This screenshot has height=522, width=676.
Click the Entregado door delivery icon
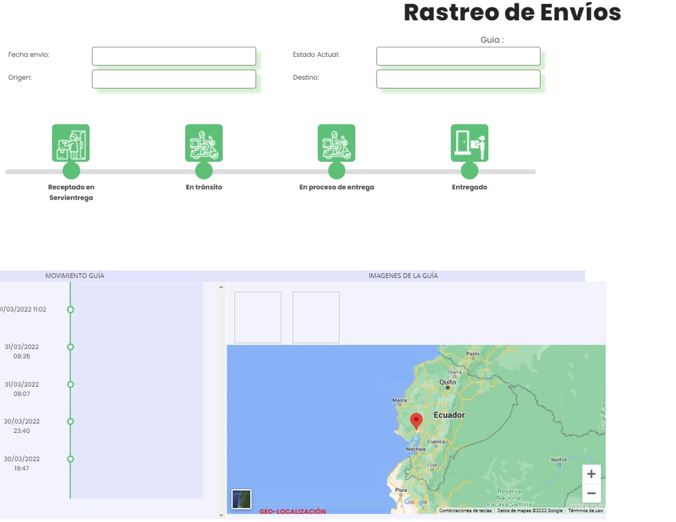[469, 143]
